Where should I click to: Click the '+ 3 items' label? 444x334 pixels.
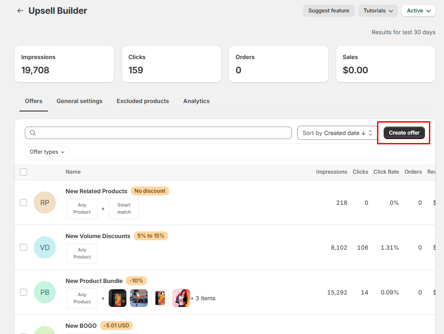[x=203, y=298]
